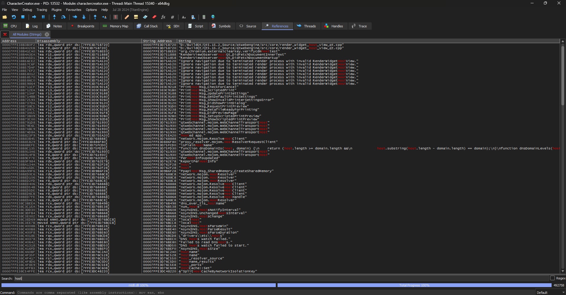This screenshot has height=295, width=566.
Task: Open the Tracing menu
Action: (x=42, y=10)
